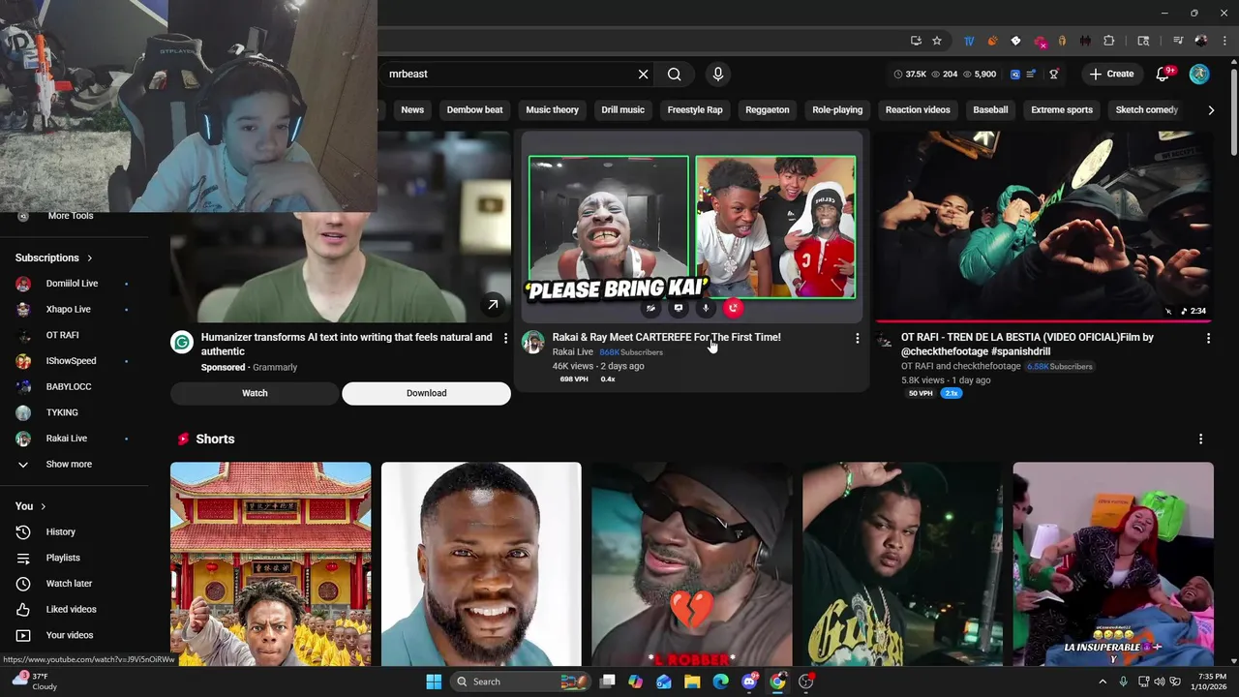Image resolution: width=1239 pixels, height=697 pixels.
Task: Open more options for OT RAFI video
Action: pyautogui.click(x=1208, y=338)
